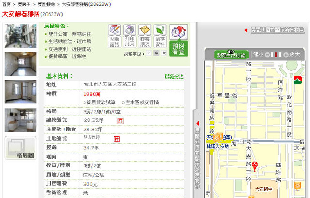Set font size to 中
Viewport: 310px width, 198px height.
click(157, 53)
